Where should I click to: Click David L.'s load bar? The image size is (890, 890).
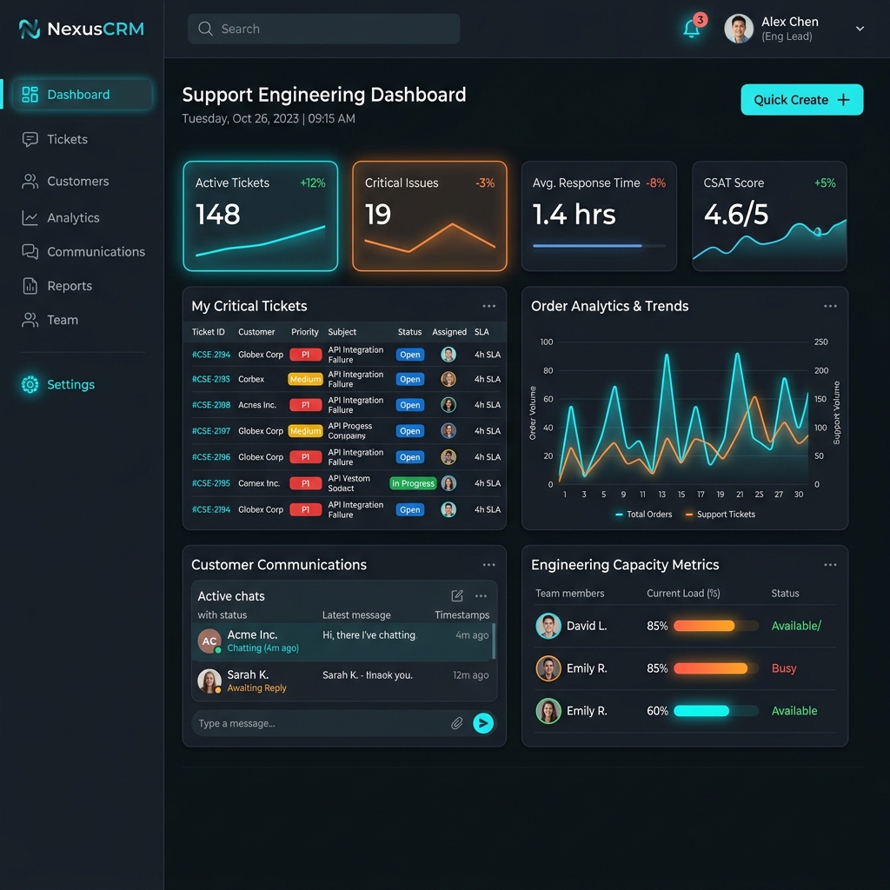point(716,626)
